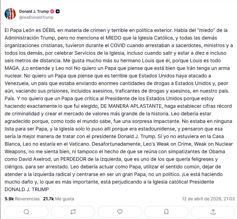Click the closing 'DONALD J. TRUMP' signature

pyautogui.click(x=27, y=189)
